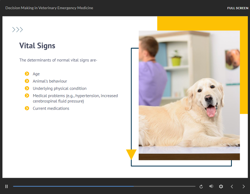Click the triple chevron icon above Vital Signs
Image resolution: width=250 pixels, height=194 pixels.
click(18, 30)
